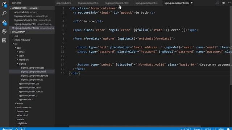Place cursor in closing form tag line
This screenshot has width=232, height=130.
point(79,69)
